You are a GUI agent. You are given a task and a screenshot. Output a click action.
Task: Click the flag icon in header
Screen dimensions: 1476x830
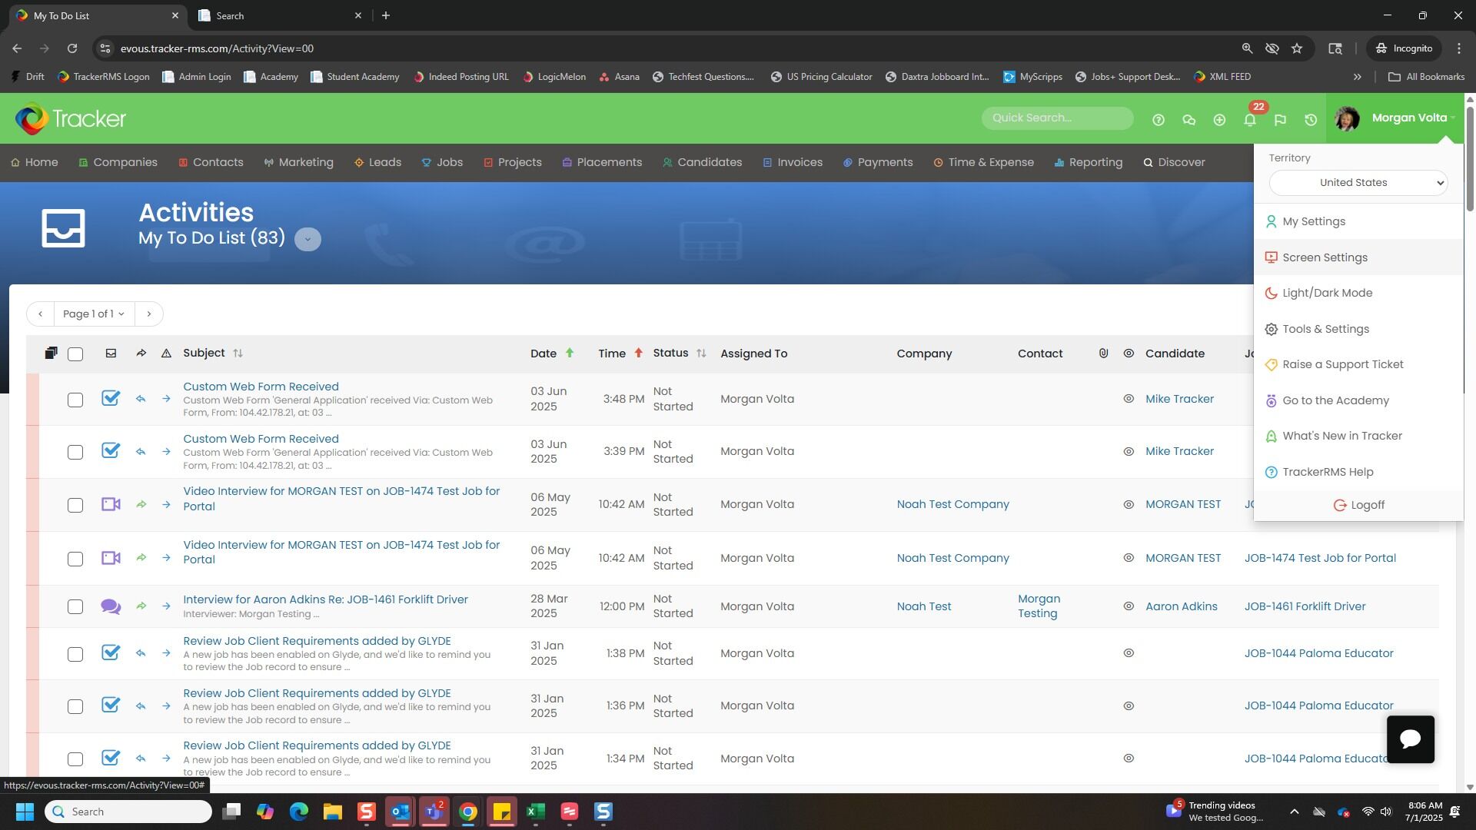tap(1280, 120)
